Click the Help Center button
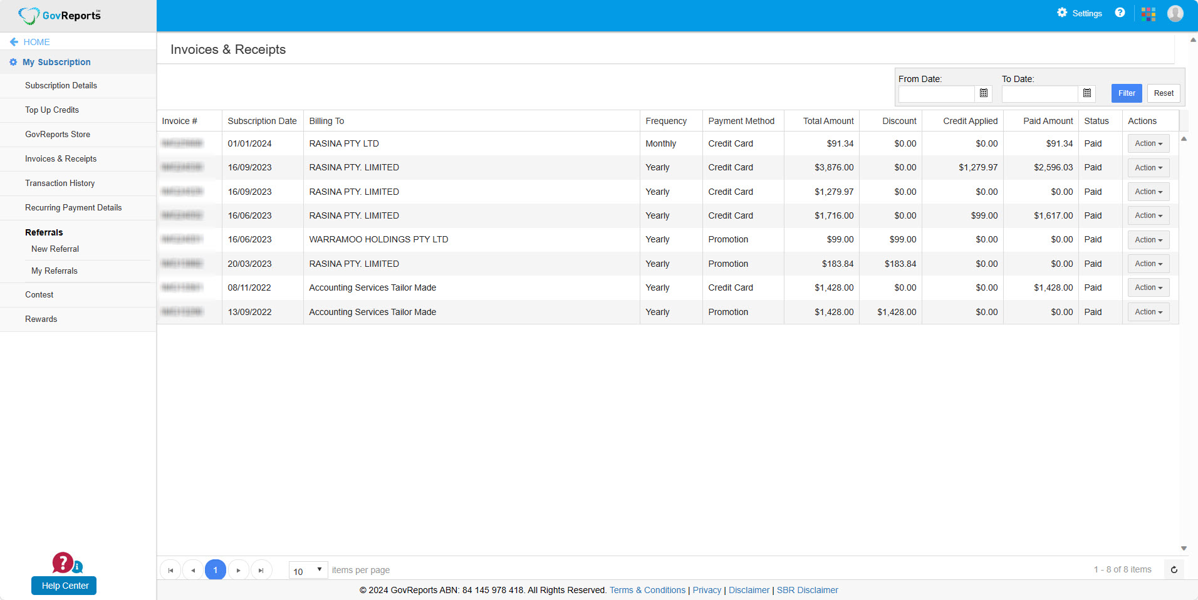This screenshot has height=600, width=1198. tap(64, 586)
